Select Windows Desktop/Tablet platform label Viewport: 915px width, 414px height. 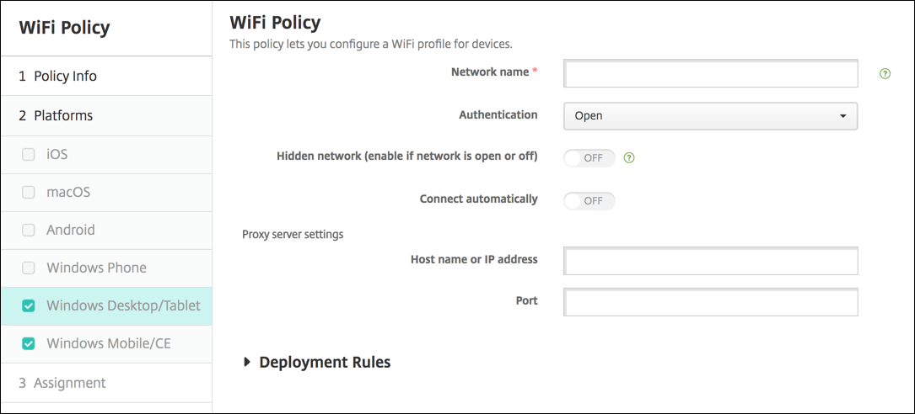click(123, 305)
